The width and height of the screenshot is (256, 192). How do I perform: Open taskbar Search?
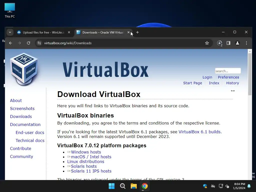click(122, 186)
